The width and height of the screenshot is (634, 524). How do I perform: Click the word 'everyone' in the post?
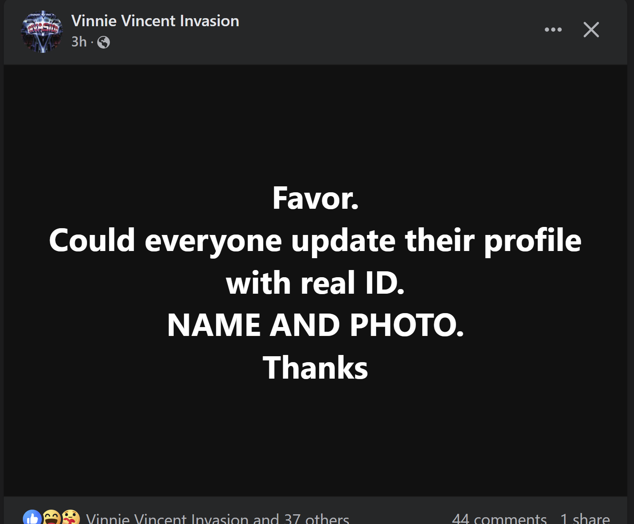click(x=213, y=240)
